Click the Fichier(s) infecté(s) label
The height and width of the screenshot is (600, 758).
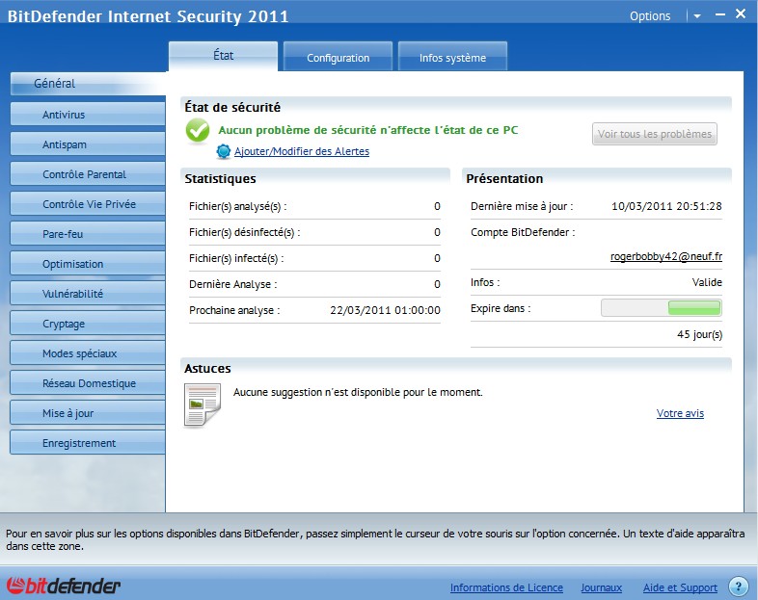[x=236, y=259]
